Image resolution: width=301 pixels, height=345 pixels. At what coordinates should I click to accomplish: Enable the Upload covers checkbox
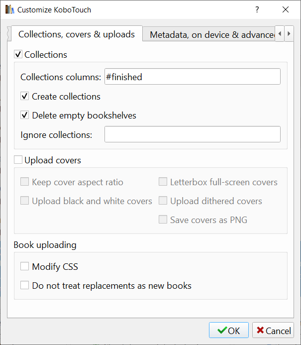click(x=18, y=160)
